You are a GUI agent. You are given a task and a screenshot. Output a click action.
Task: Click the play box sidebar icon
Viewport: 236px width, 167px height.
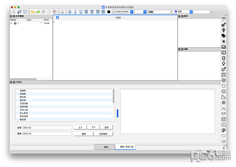pyautogui.click(x=223, y=53)
